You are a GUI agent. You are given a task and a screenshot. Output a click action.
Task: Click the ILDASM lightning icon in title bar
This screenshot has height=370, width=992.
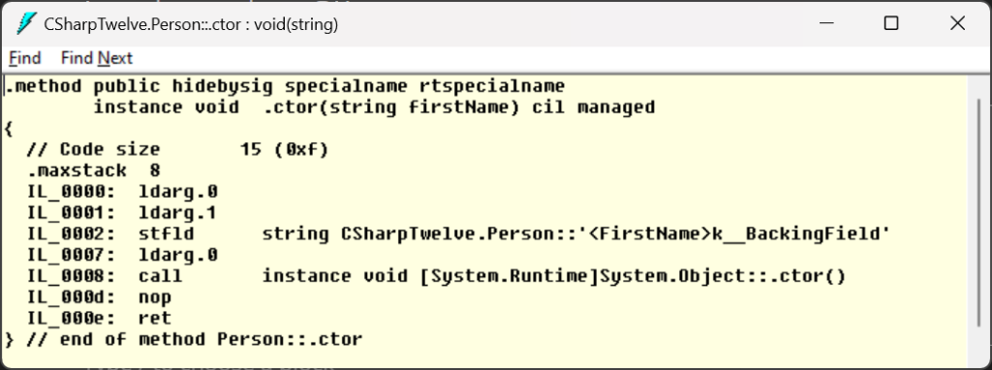26,24
